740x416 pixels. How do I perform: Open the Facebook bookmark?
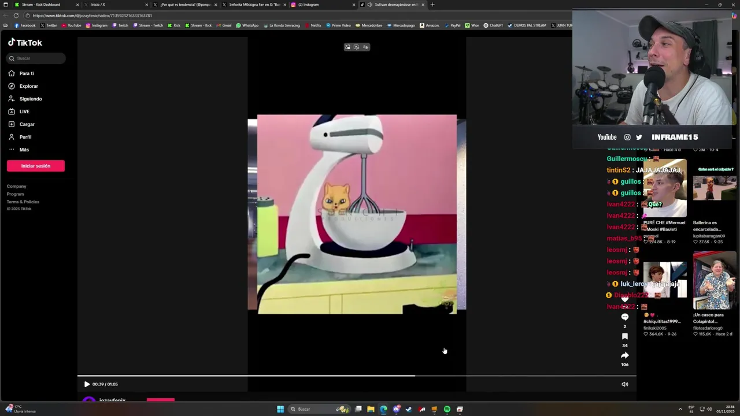(25, 25)
